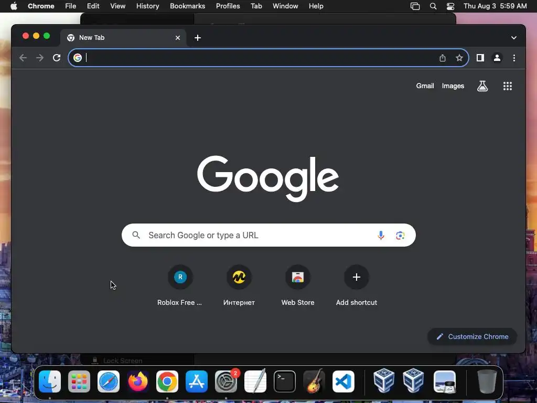The image size is (537, 403).
Task: Open Launchpad from the Dock
Action: point(79,381)
